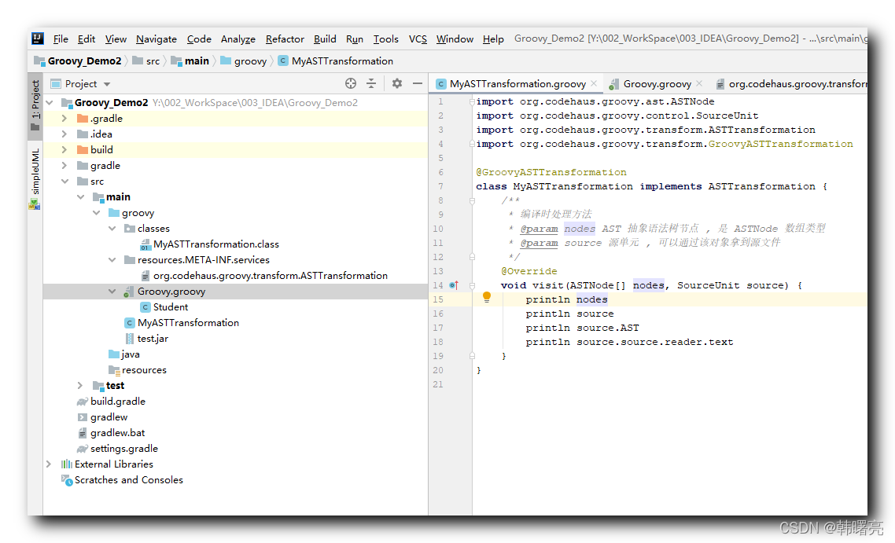Viewport: 895px width, 543px height.
Task: Open the simpleUML side tool window
Action: pyautogui.click(x=35, y=178)
